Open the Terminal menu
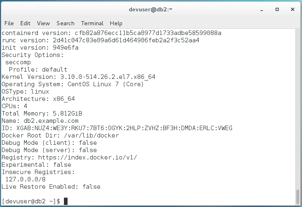The width and height of the screenshot is (302, 207). click(x=92, y=23)
